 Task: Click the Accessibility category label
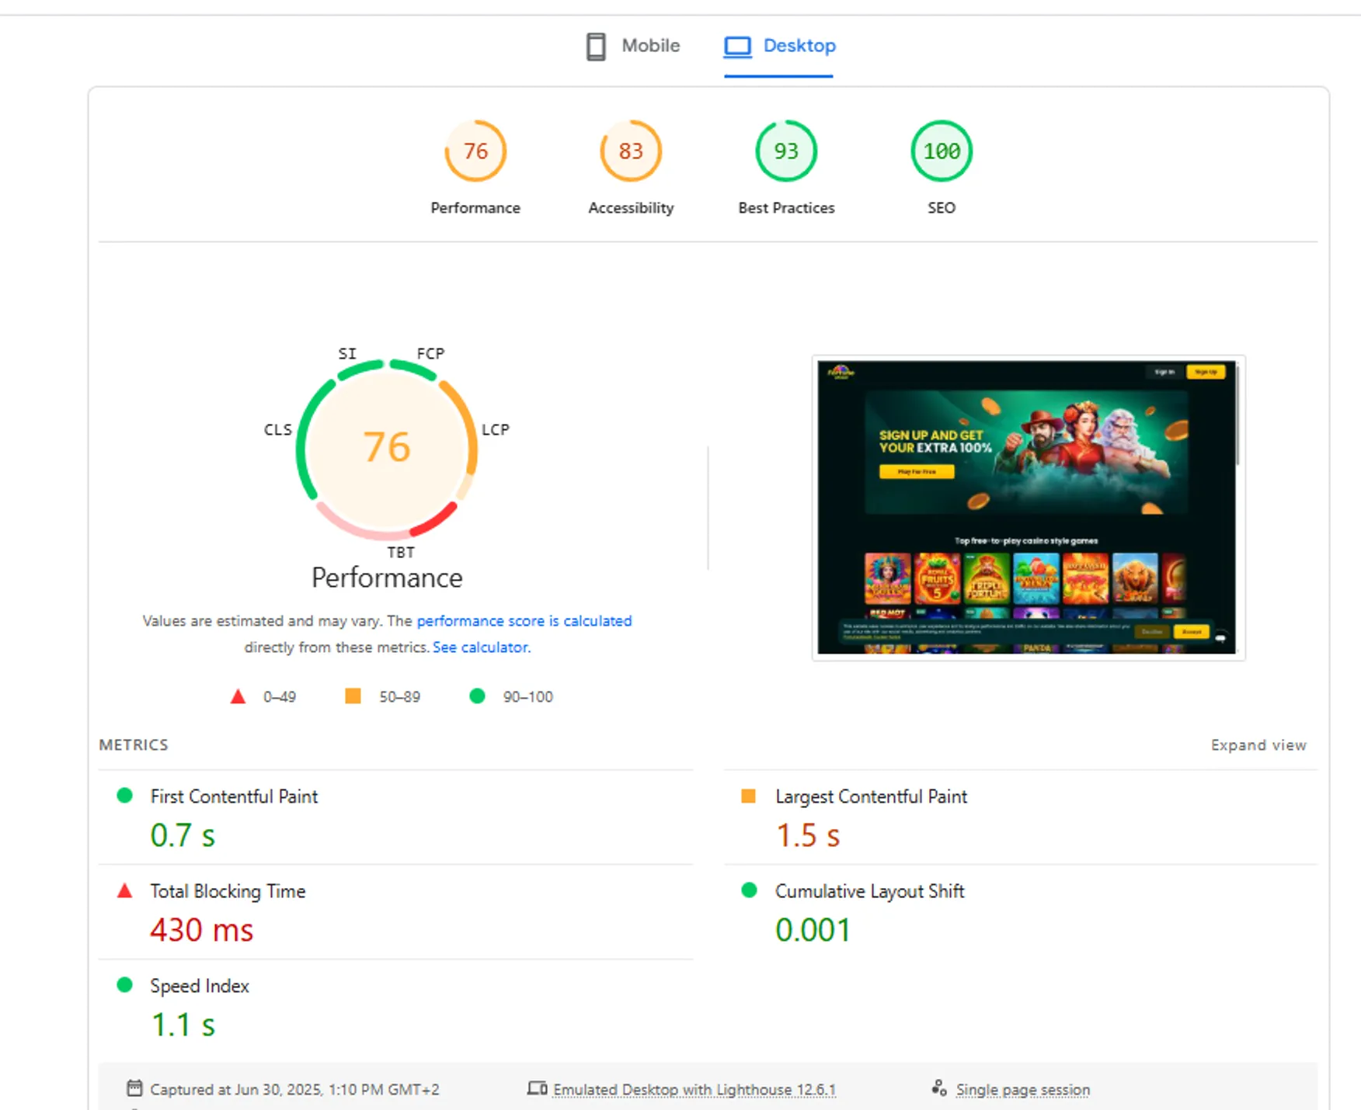click(631, 208)
